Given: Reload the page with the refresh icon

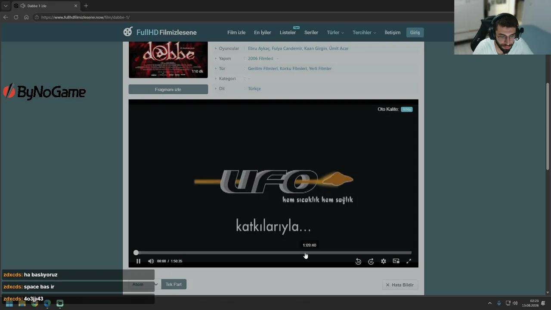Looking at the screenshot, I should coord(16,17).
